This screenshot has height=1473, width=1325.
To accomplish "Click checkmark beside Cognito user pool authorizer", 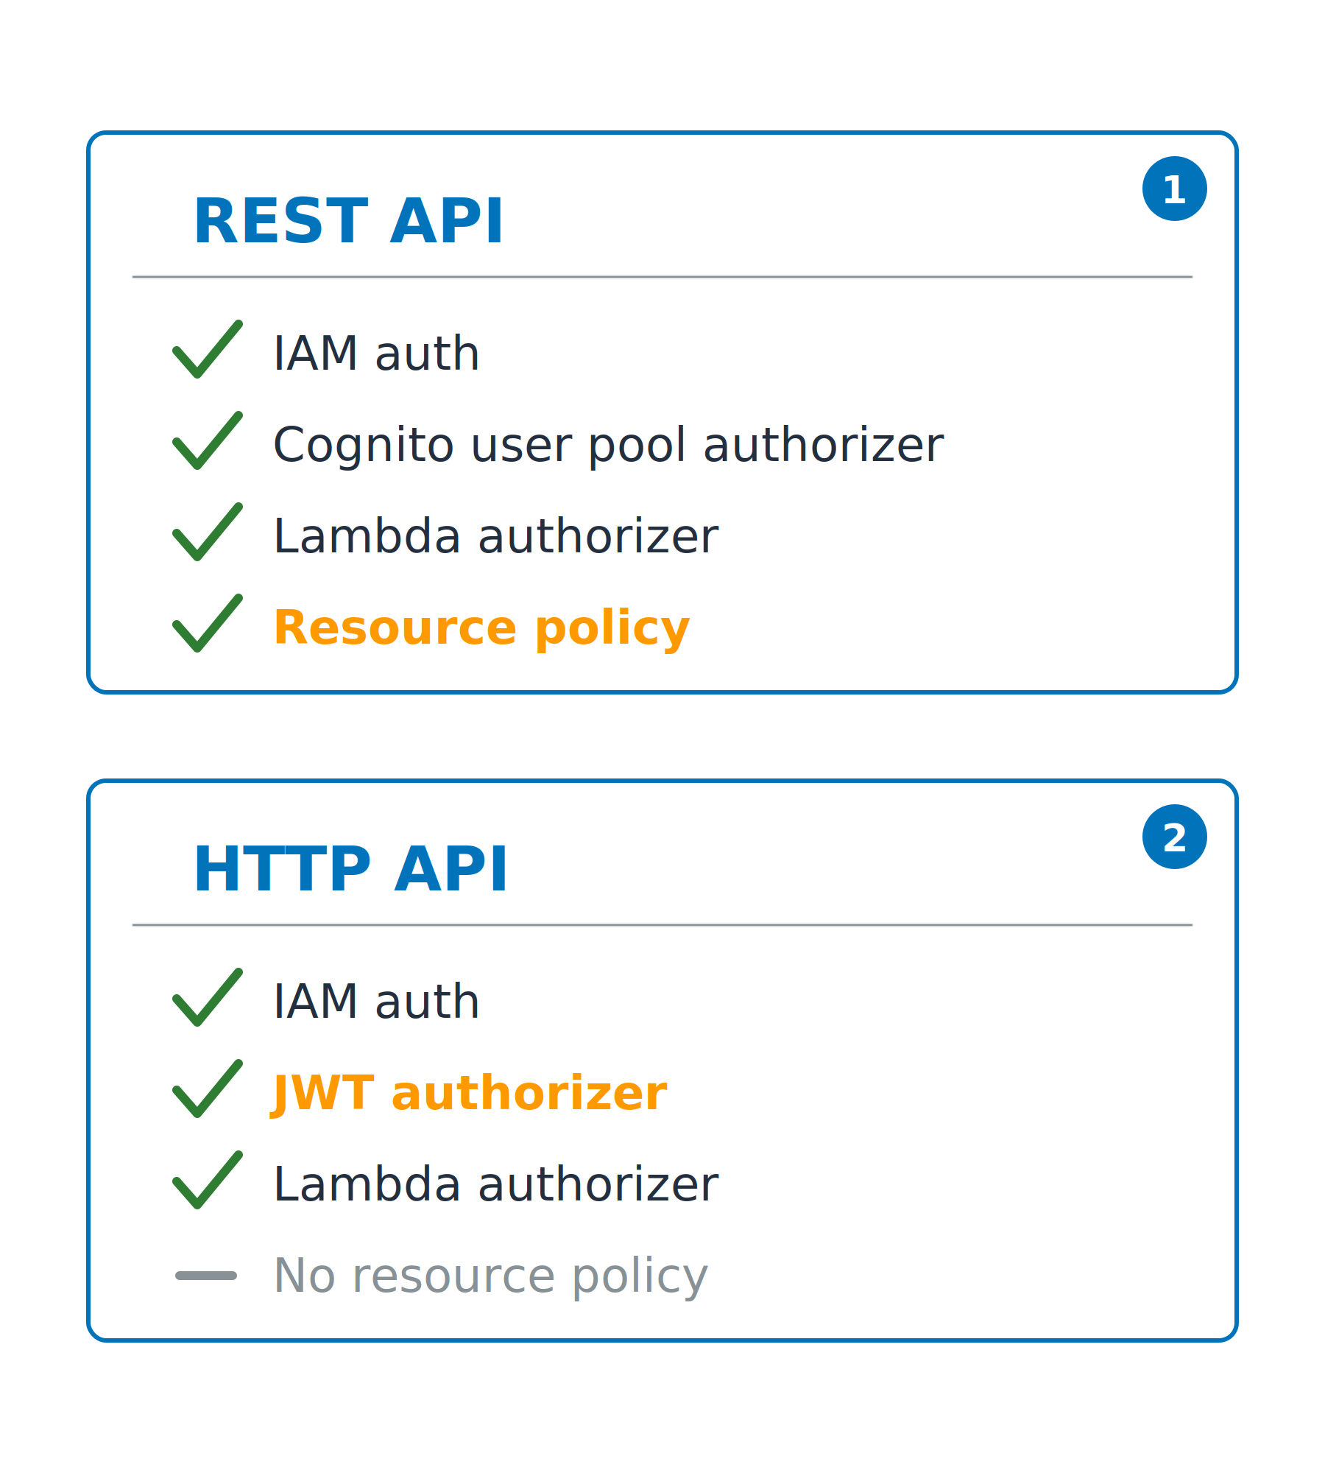I will [208, 440].
